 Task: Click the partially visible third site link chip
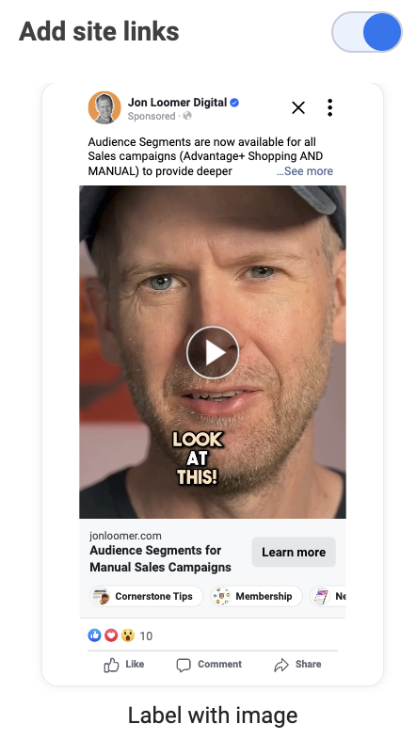point(328,596)
